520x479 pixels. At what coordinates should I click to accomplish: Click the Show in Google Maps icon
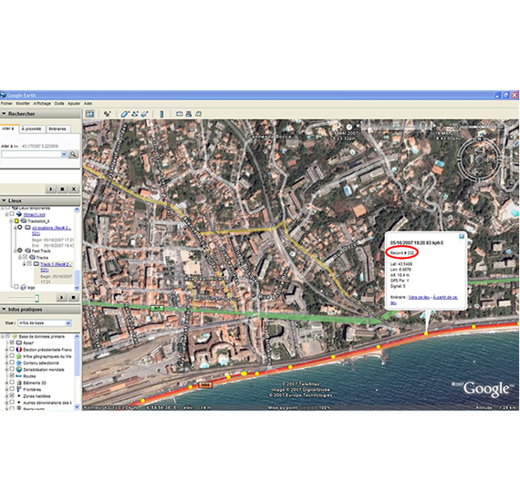pos(198,114)
